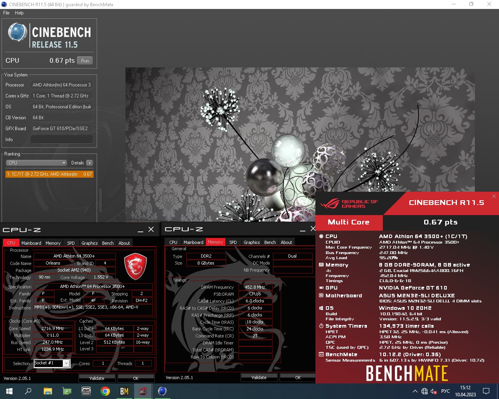Open the Windows Start menu
This screenshot has height=399, width=499.
point(9,391)
